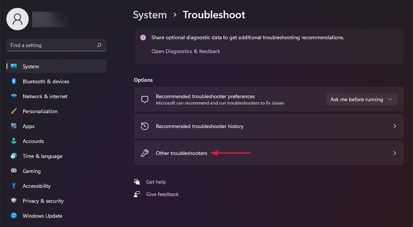Image resolution: width=413 pixels, height=227 pixels.
Task: Click the Accounts person icon
Action: pyautogui.click(x=14, y=141)
